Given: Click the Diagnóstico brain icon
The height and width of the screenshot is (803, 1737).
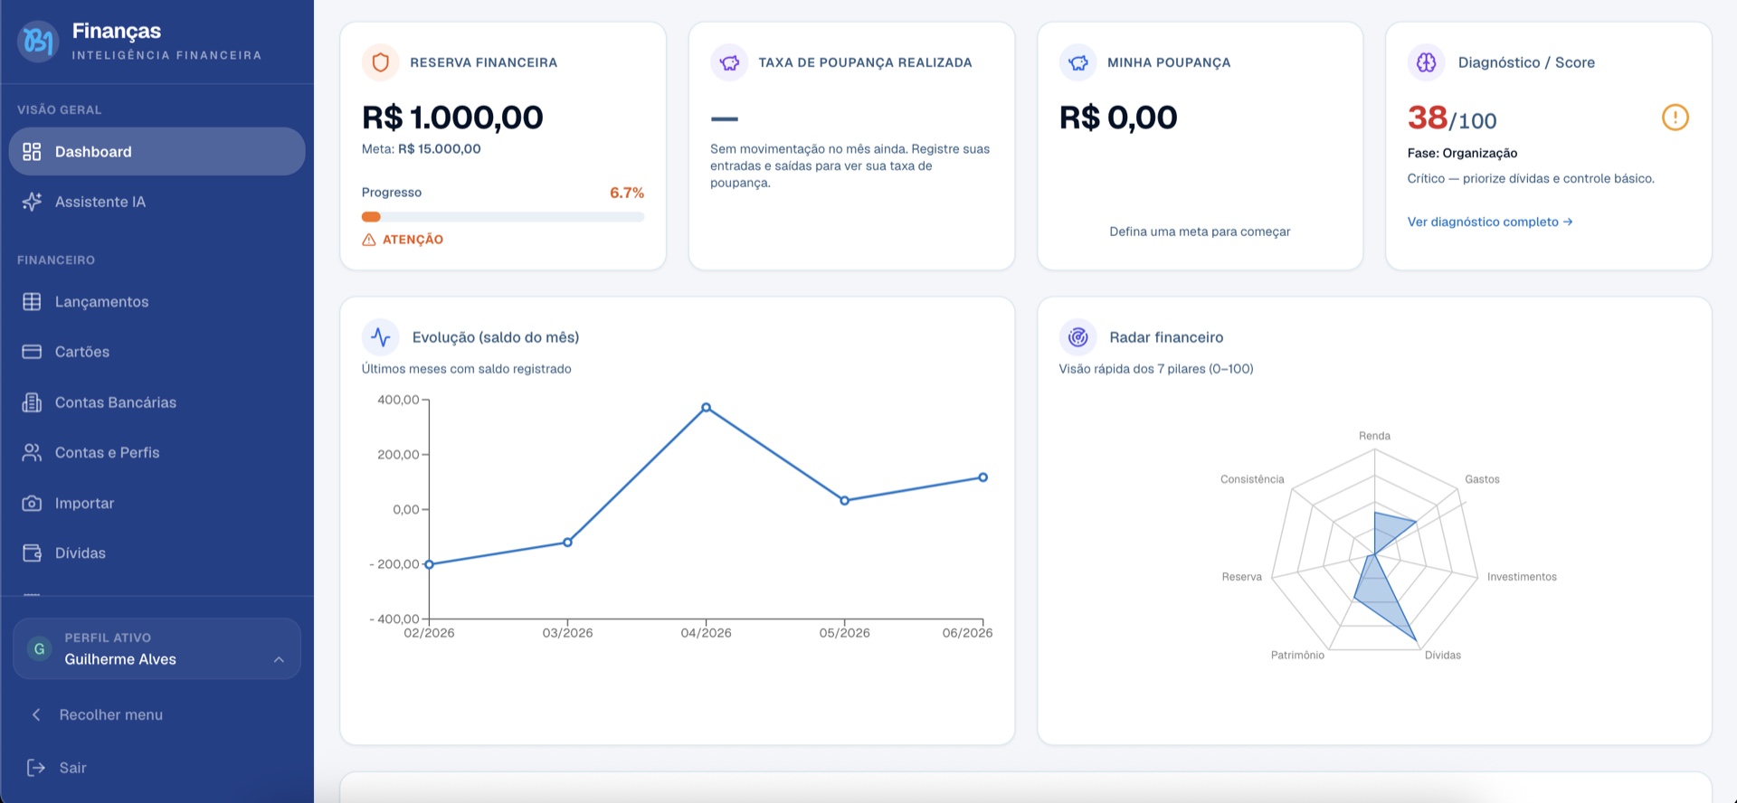Looking at the screenshot, I should pos(1427,62).
